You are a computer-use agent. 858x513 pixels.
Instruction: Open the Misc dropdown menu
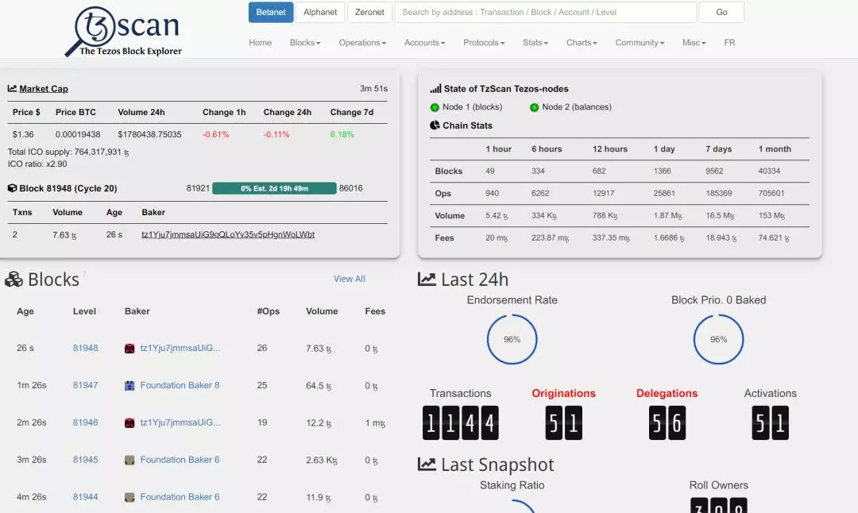(694, 43)
